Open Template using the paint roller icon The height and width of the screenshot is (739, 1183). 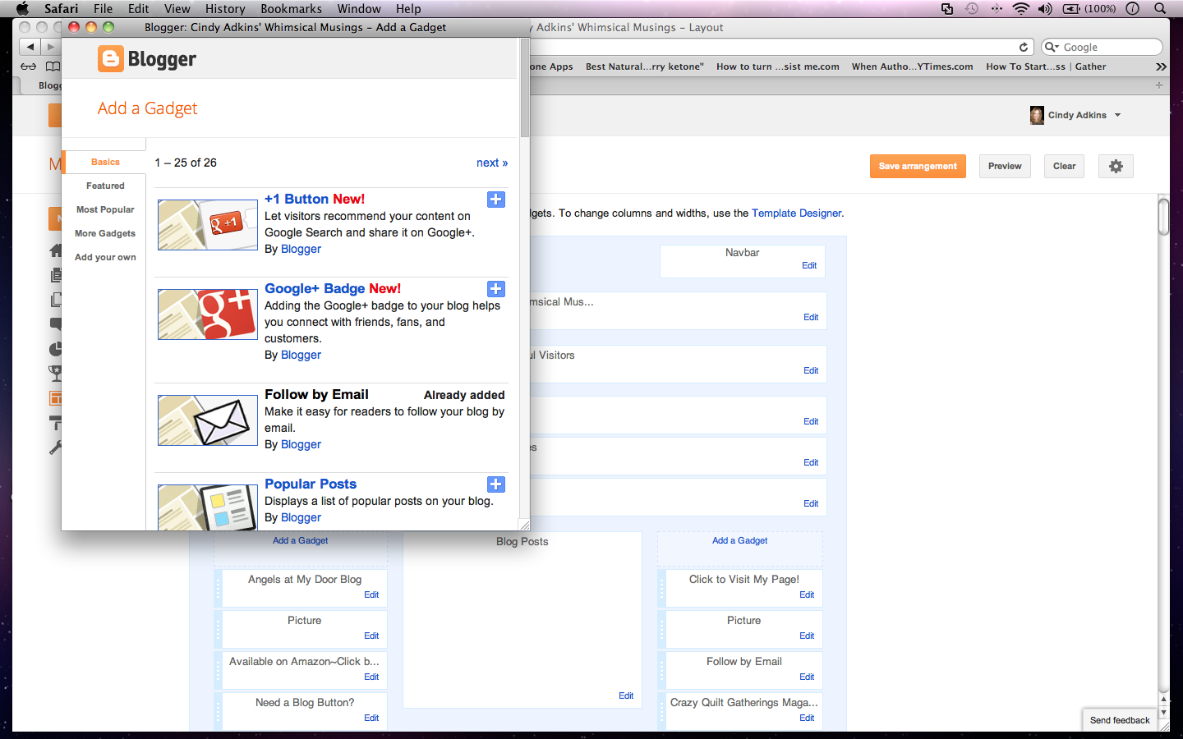coord(56,422)
